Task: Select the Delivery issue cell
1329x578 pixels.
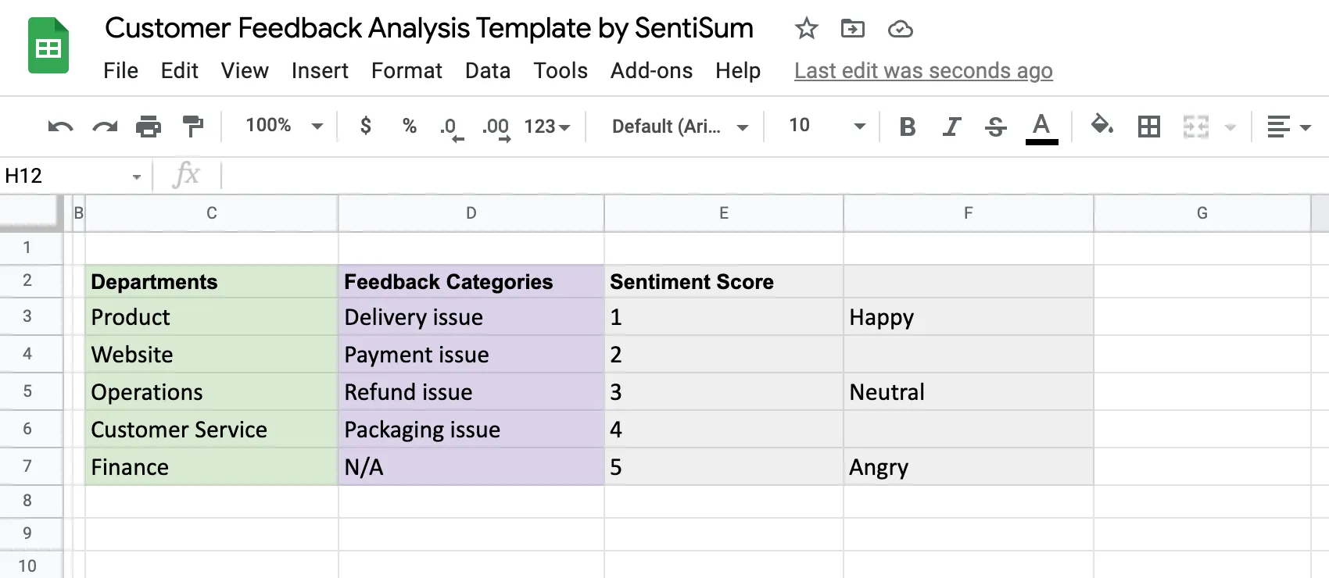Action: click(x=471, y=317)
